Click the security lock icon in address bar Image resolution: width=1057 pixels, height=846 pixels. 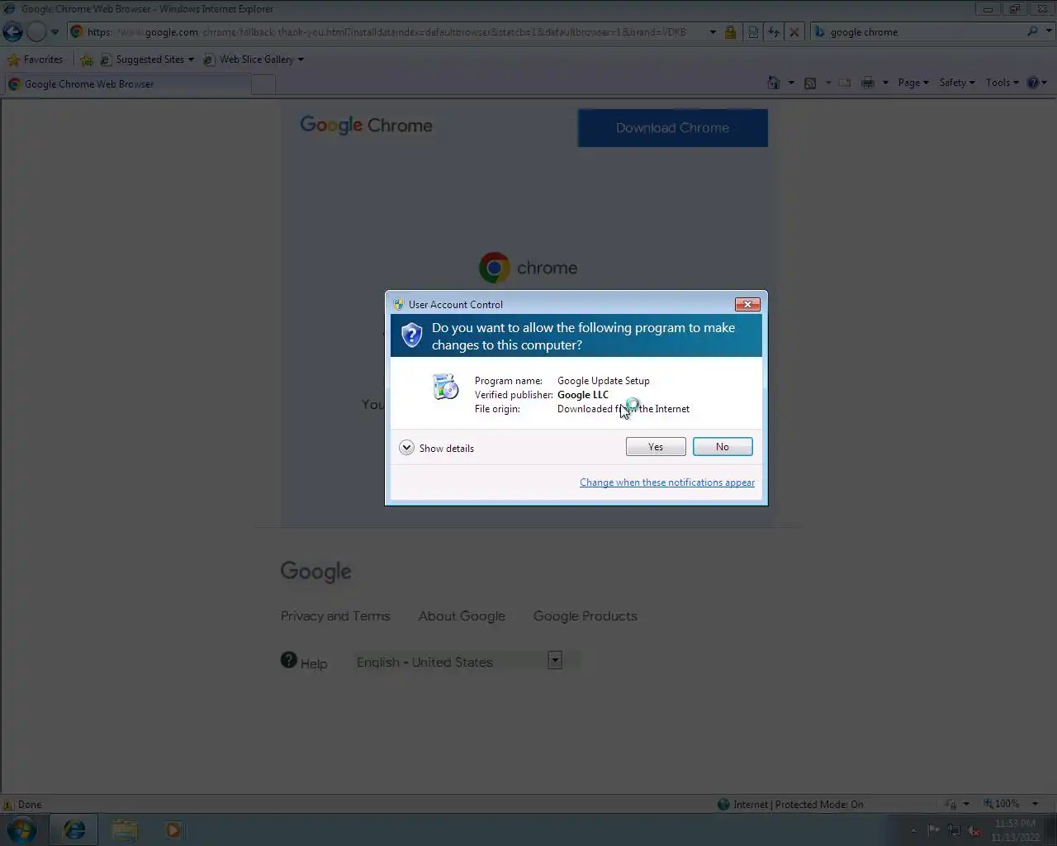pyautogui.click(x=730, y=32)
